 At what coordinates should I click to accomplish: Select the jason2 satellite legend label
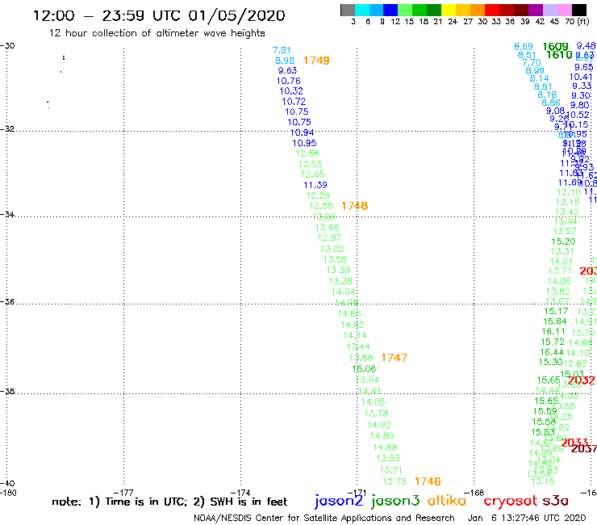(x=339, y=501)
